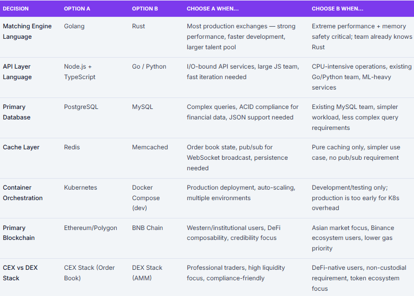This screenshot has width=414, height=296.
Task: Select the Kubernetes cell
Action: (x=81, y=188)
